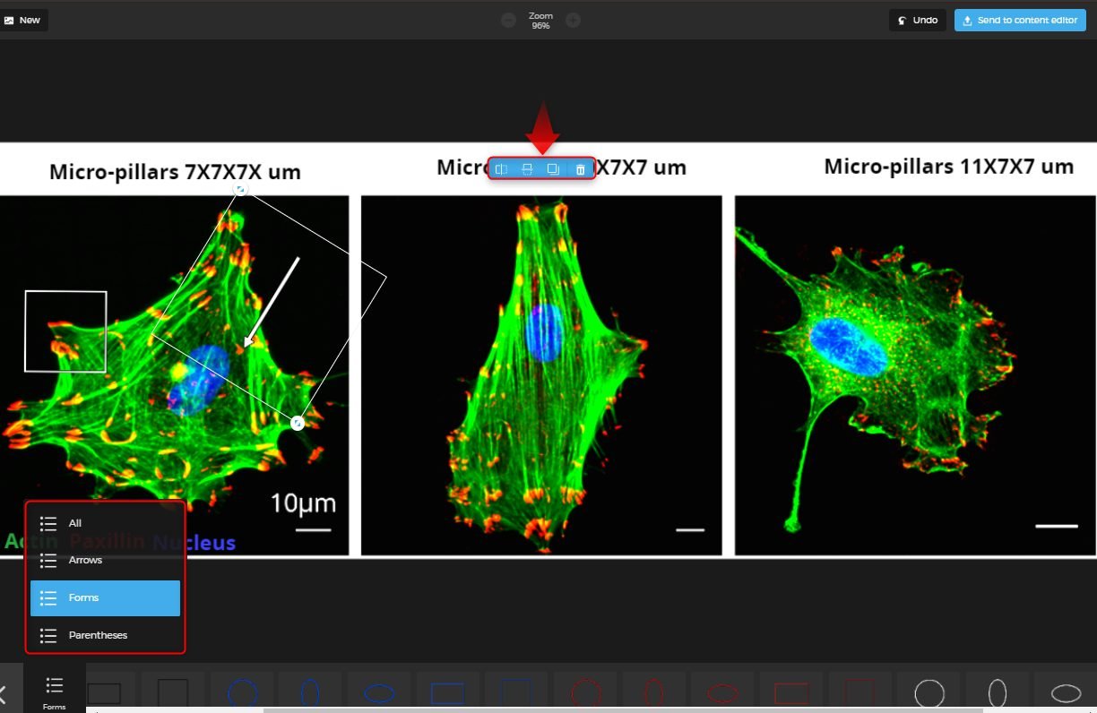1097x713 pixels.
Task: Zoom in with the plus button
Action: pos(573,20)
